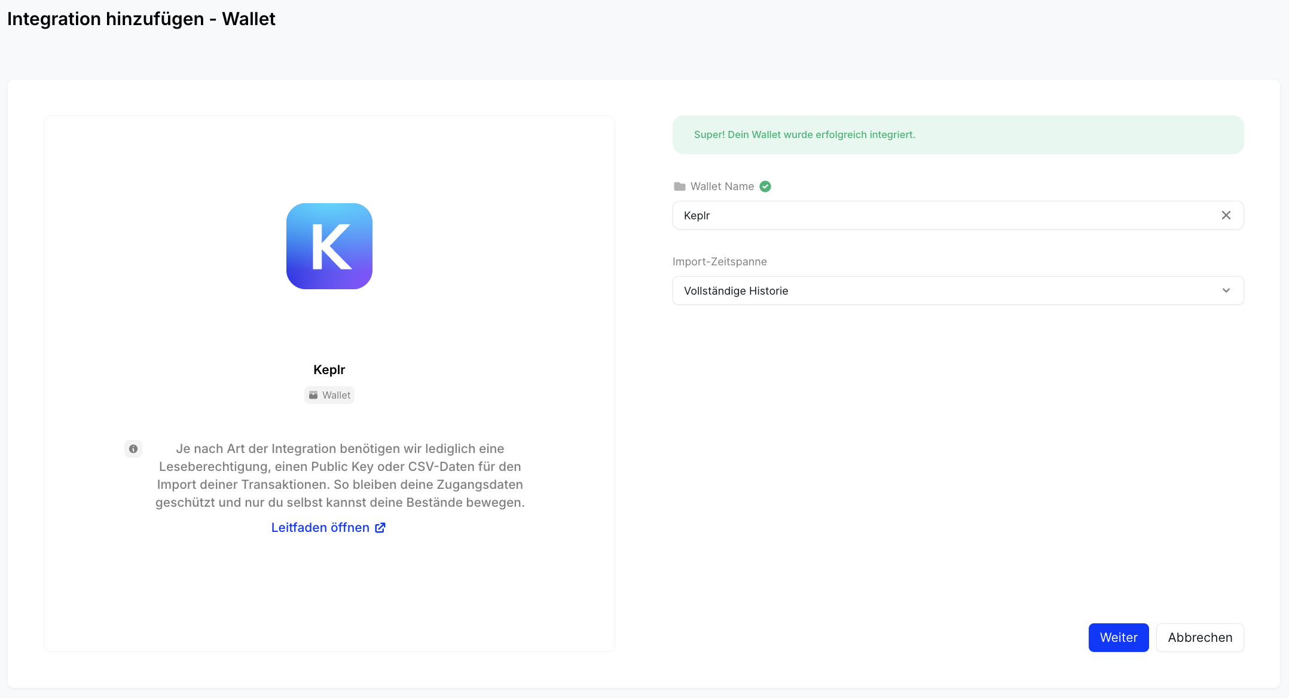Click the Leseberechtigung info paragraph
Viewport: 1289px width, 698px height.
tap(340, 476)
